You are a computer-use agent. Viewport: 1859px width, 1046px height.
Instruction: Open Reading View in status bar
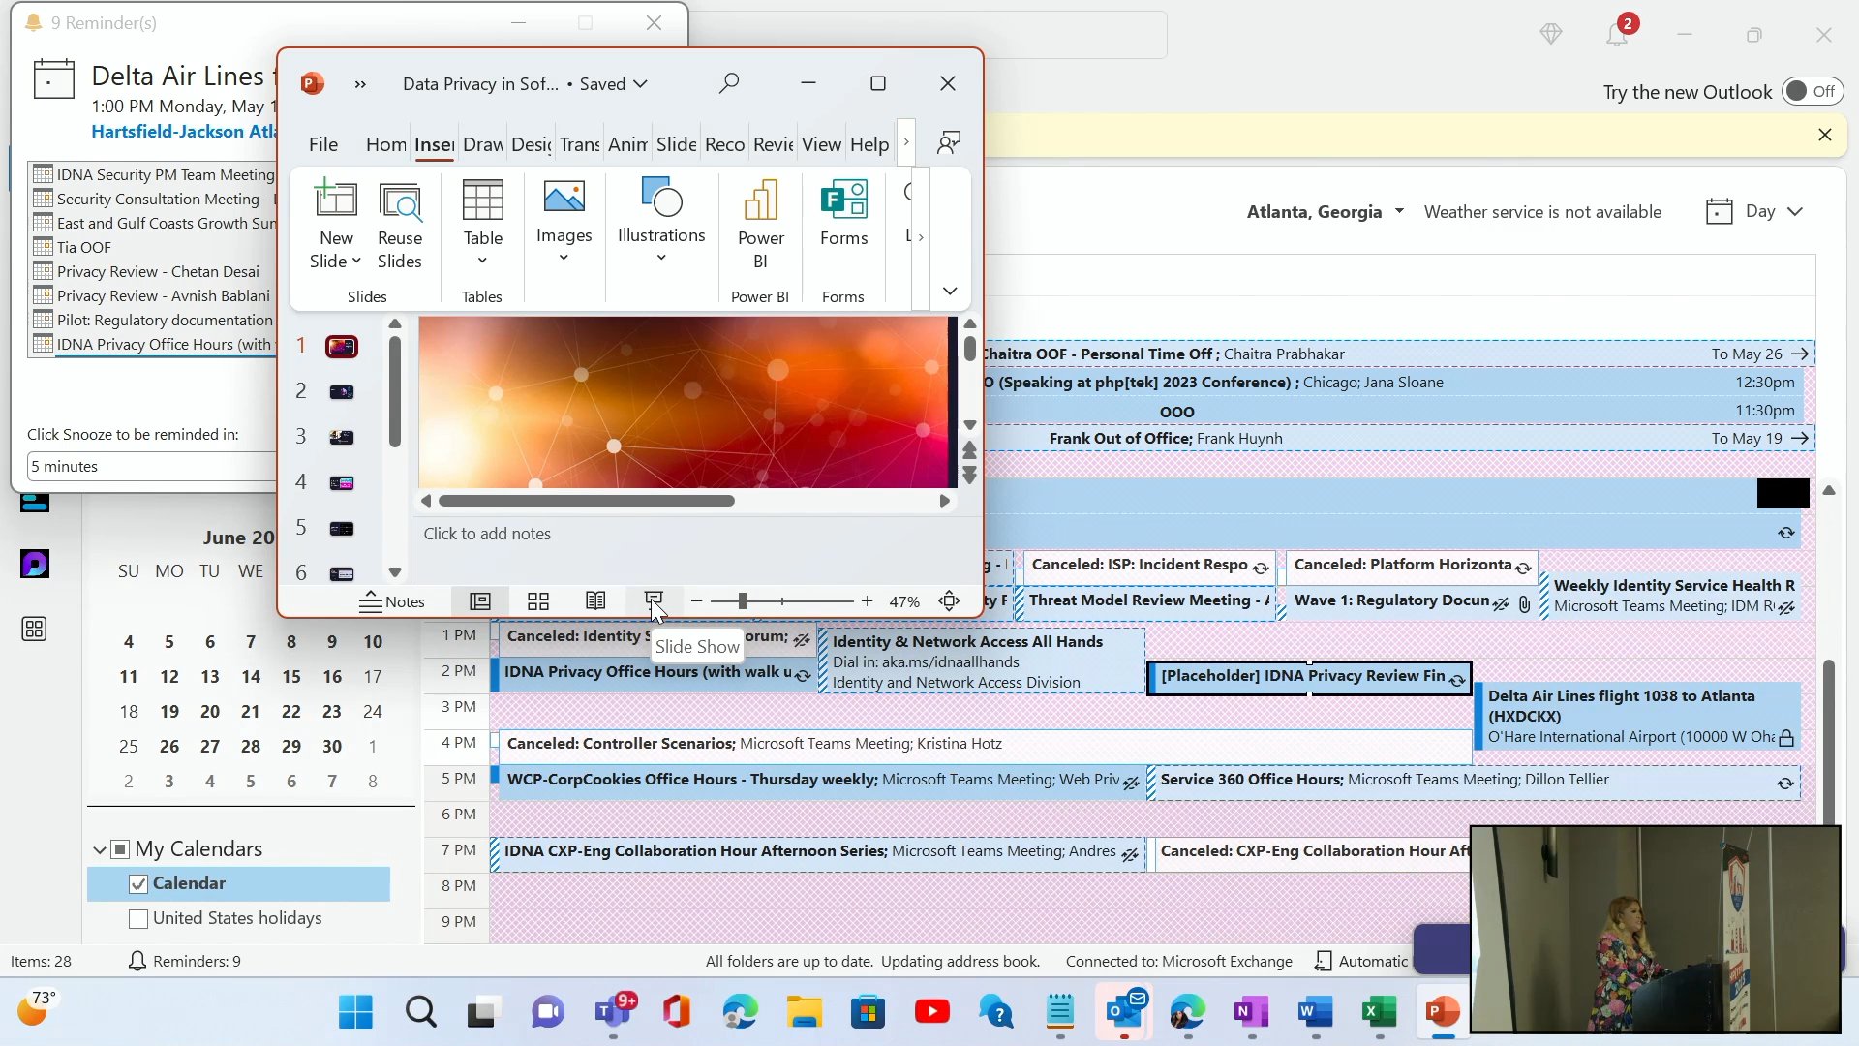click(x=595, y=601)
